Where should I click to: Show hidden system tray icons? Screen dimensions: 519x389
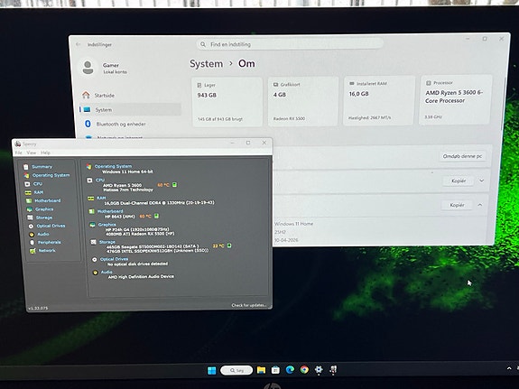[509, 368]
